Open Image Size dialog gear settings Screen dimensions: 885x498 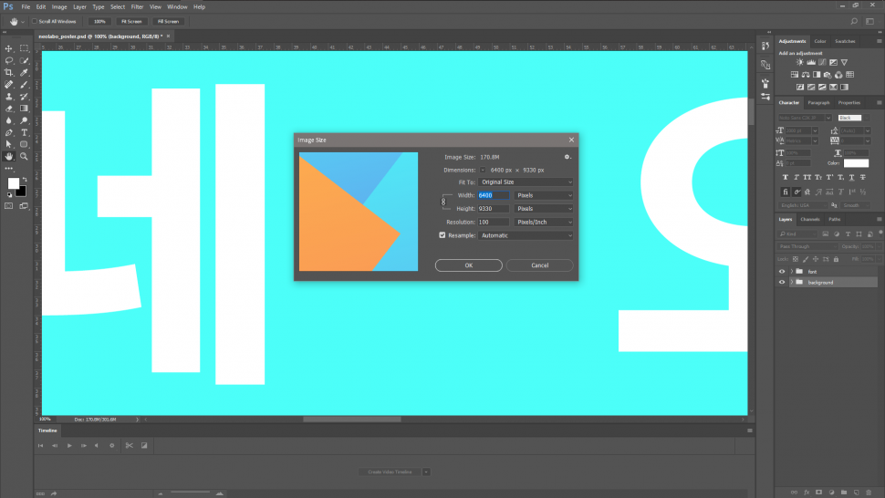[567, 157]
